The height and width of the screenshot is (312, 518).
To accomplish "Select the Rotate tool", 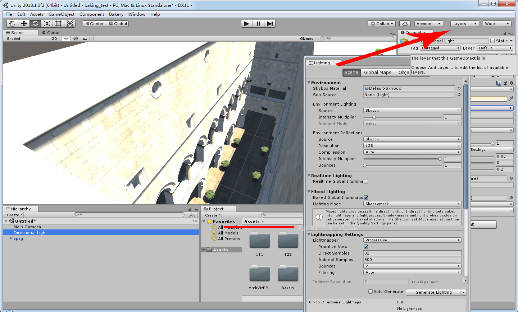I will [x=35, y=24].
